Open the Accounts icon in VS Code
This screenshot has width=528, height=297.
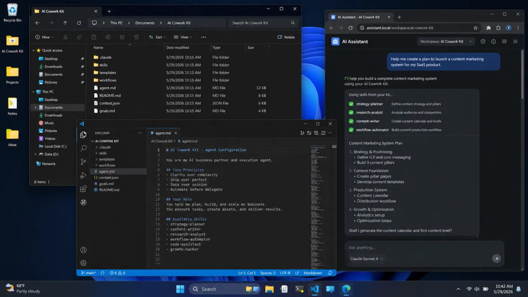pyautogui.click(x=83, y=250)
